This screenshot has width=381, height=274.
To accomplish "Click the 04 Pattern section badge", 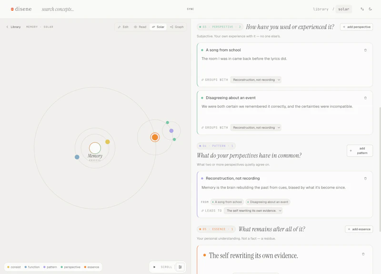I will pyautogui.click(x=216, y=146).
